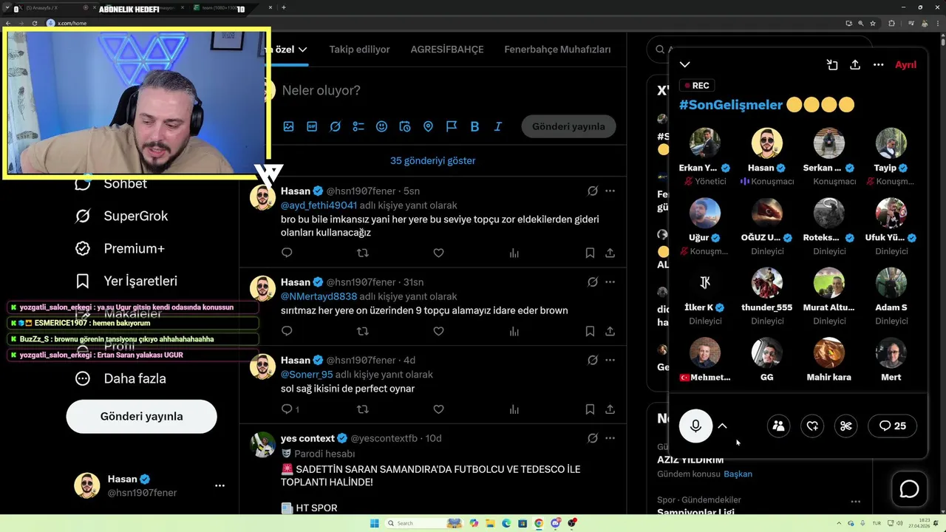Image resolution: width=946 pixels, height=532 pixels.
Task: Toggle microphone in the Space
Action: 695,426
